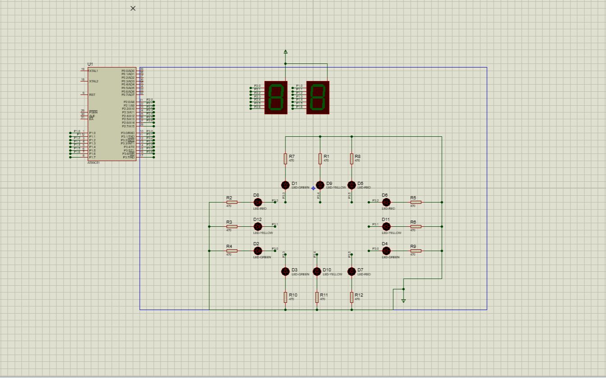The image size is (606, 378).
Task: Click the P1.0 terminal label on right display
Action: point(299,85)
